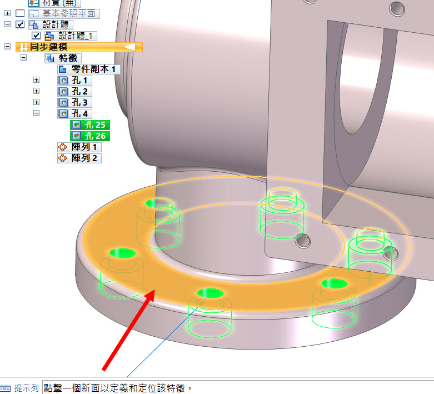Click the 零件副本 1 part copy icon
This screenshot has height=394, width=434.
tap(63, 69)
